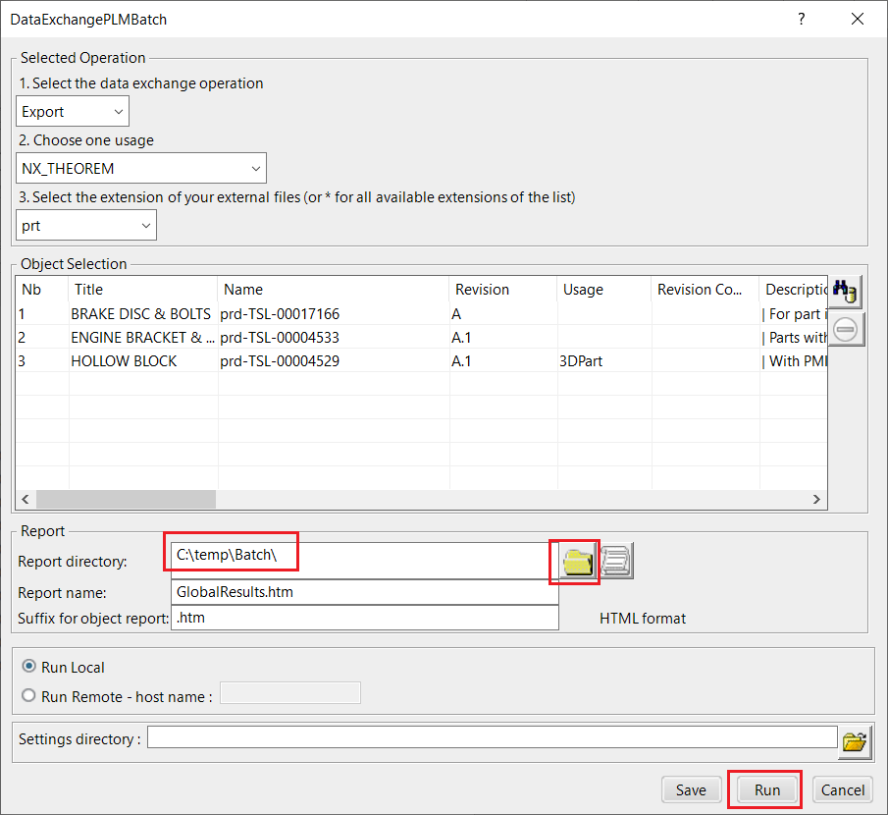This screenshot has height=815, width=888.
Task: Click the prd-TSL-00004533 name cell
Action: click(x=280, y=338)
